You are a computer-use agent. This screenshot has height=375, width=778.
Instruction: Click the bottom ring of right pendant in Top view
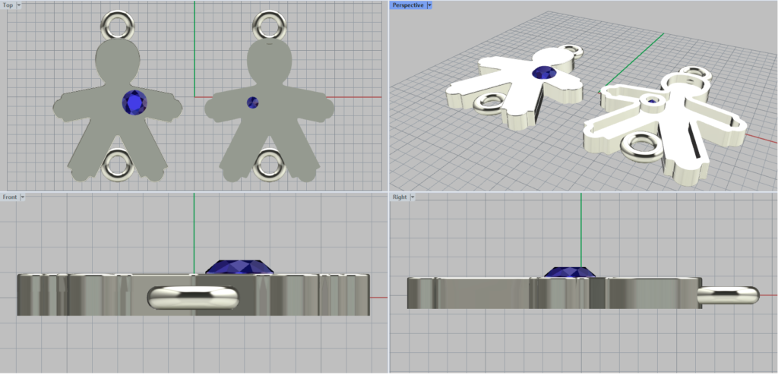[x=268, y=164]
